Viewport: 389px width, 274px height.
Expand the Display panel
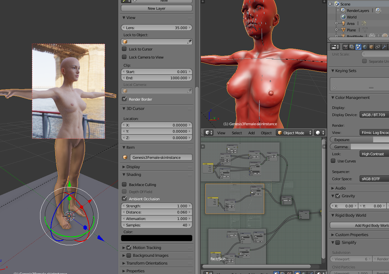133,167
